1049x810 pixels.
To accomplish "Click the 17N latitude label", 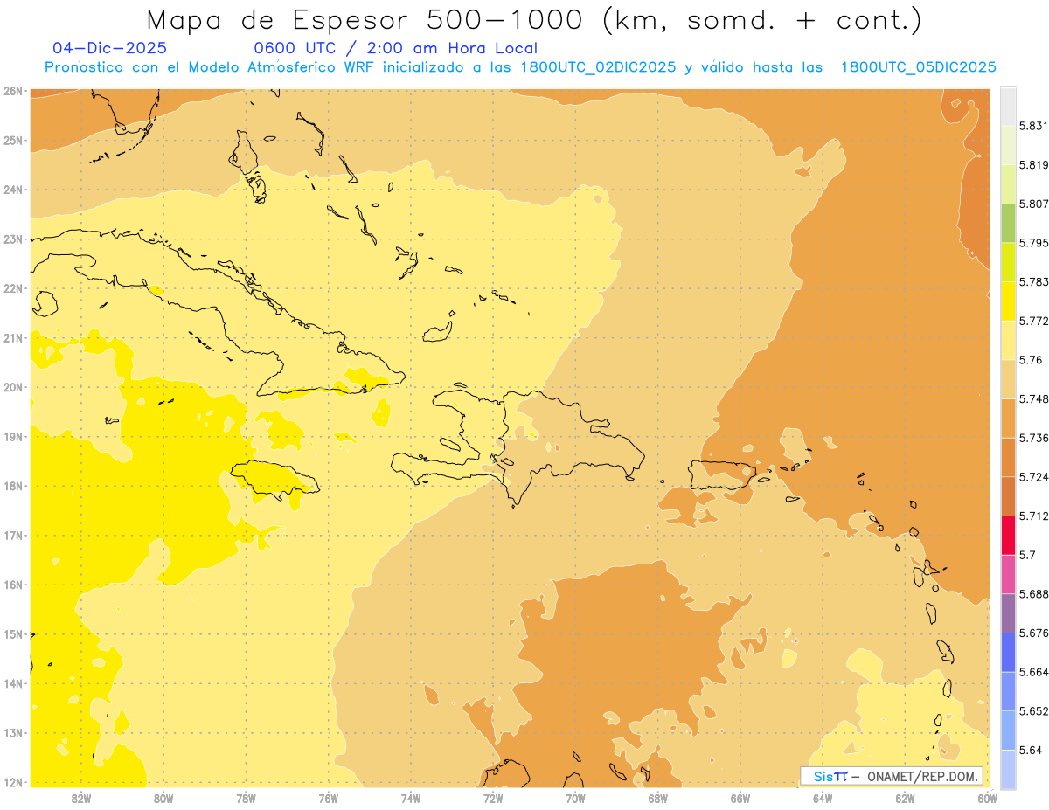I will (12, 535).
